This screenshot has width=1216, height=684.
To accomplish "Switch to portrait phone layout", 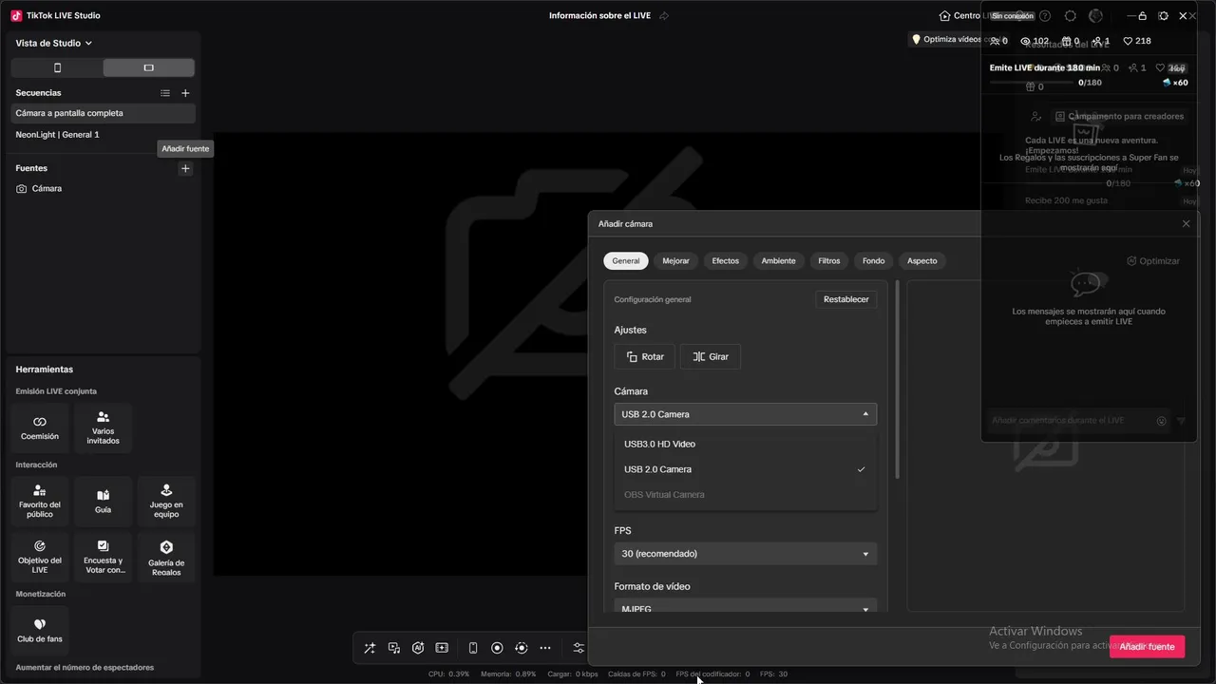I will [57, 67].
